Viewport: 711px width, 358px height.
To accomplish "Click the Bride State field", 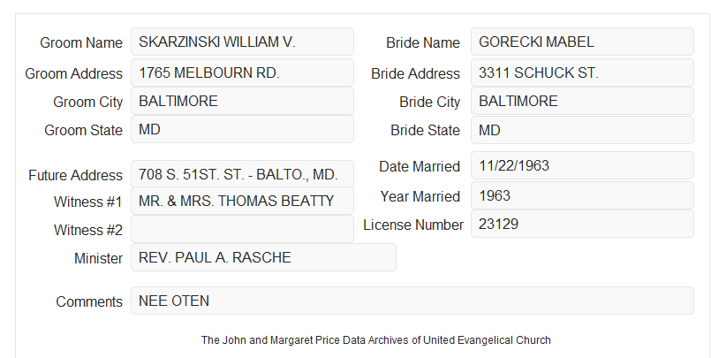I will tap(582, 130).
